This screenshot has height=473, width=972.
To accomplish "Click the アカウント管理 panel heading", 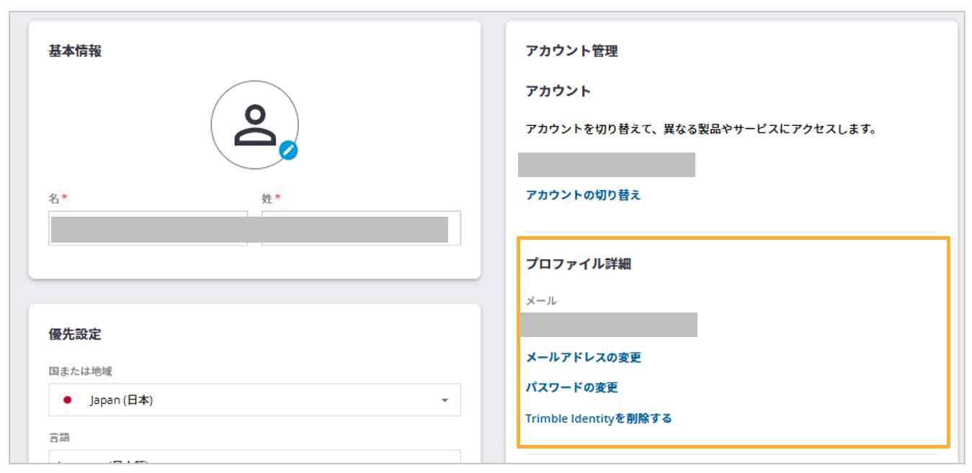I will coord(571,51).
